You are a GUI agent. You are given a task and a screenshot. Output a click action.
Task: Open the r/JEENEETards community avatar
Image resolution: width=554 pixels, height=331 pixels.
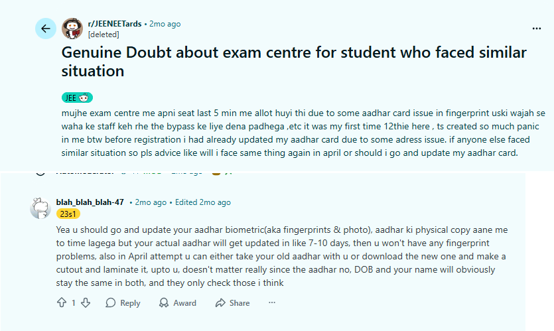point(72,29)
